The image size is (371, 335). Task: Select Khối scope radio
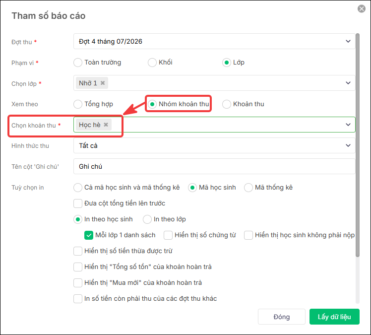click(x=152, y=63)
